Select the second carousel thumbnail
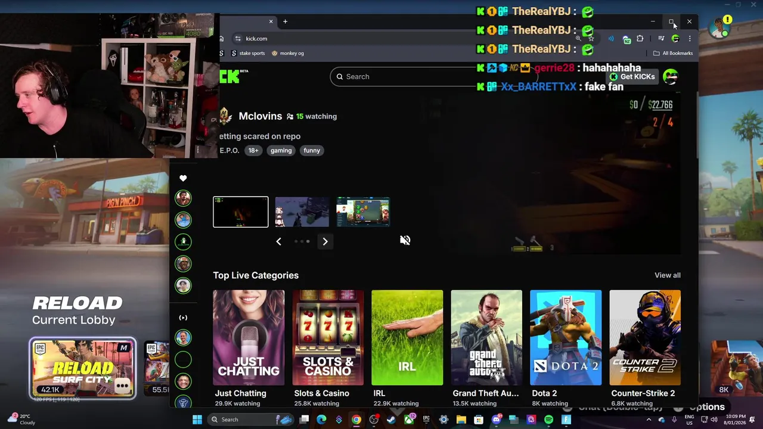The height and width of the screenshot is (429, 763). [302, 212]
